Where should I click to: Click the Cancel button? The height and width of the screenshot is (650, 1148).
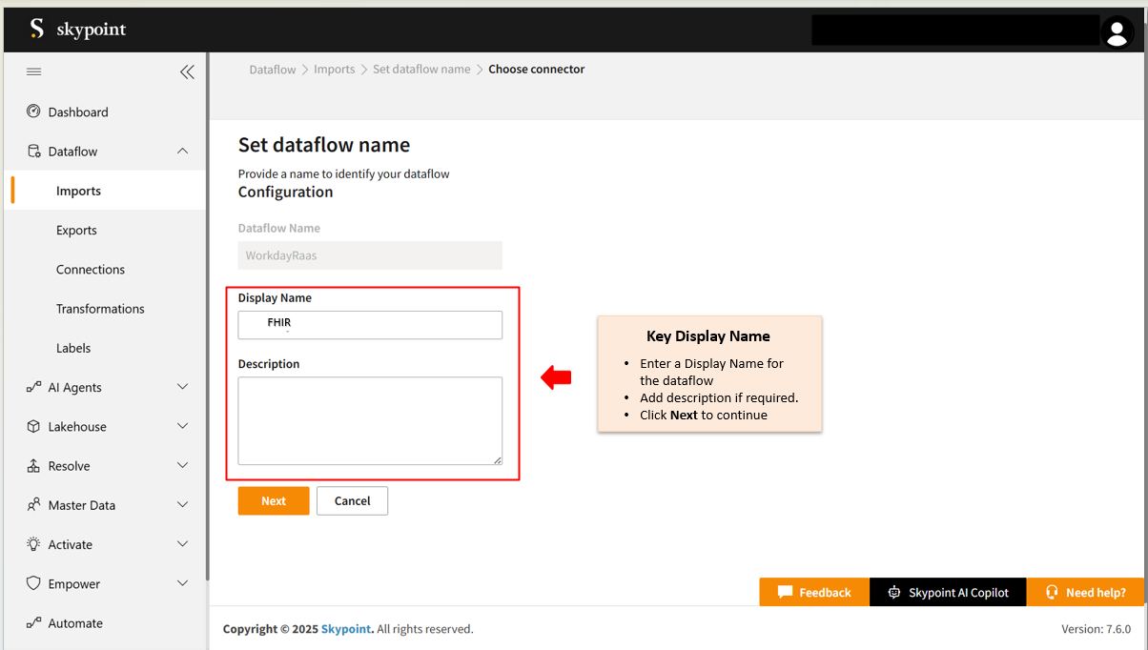352,501
